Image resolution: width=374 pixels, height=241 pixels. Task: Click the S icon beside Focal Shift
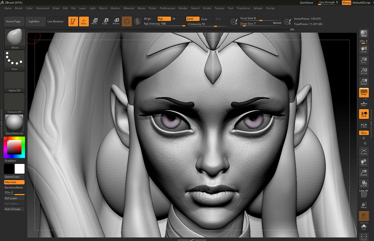(x=234, y=22)
